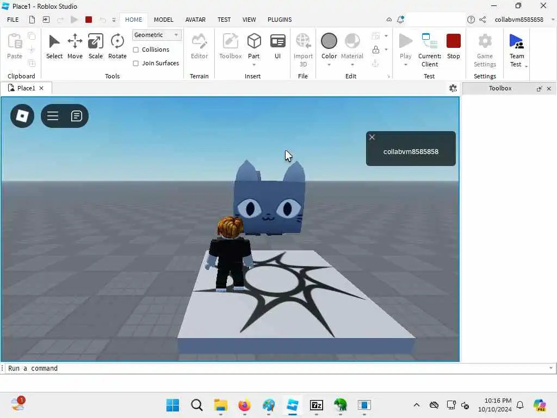Switch to the AVATAR ribbon tab
557x418 pixels.
pos(195,20)
